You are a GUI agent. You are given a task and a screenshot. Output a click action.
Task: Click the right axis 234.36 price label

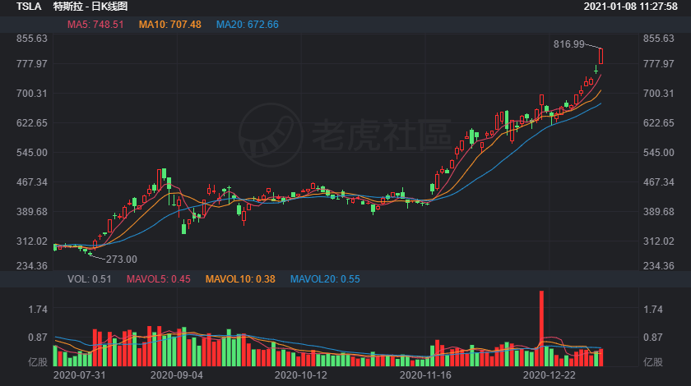pyautogui.click(x=658, y=266)
